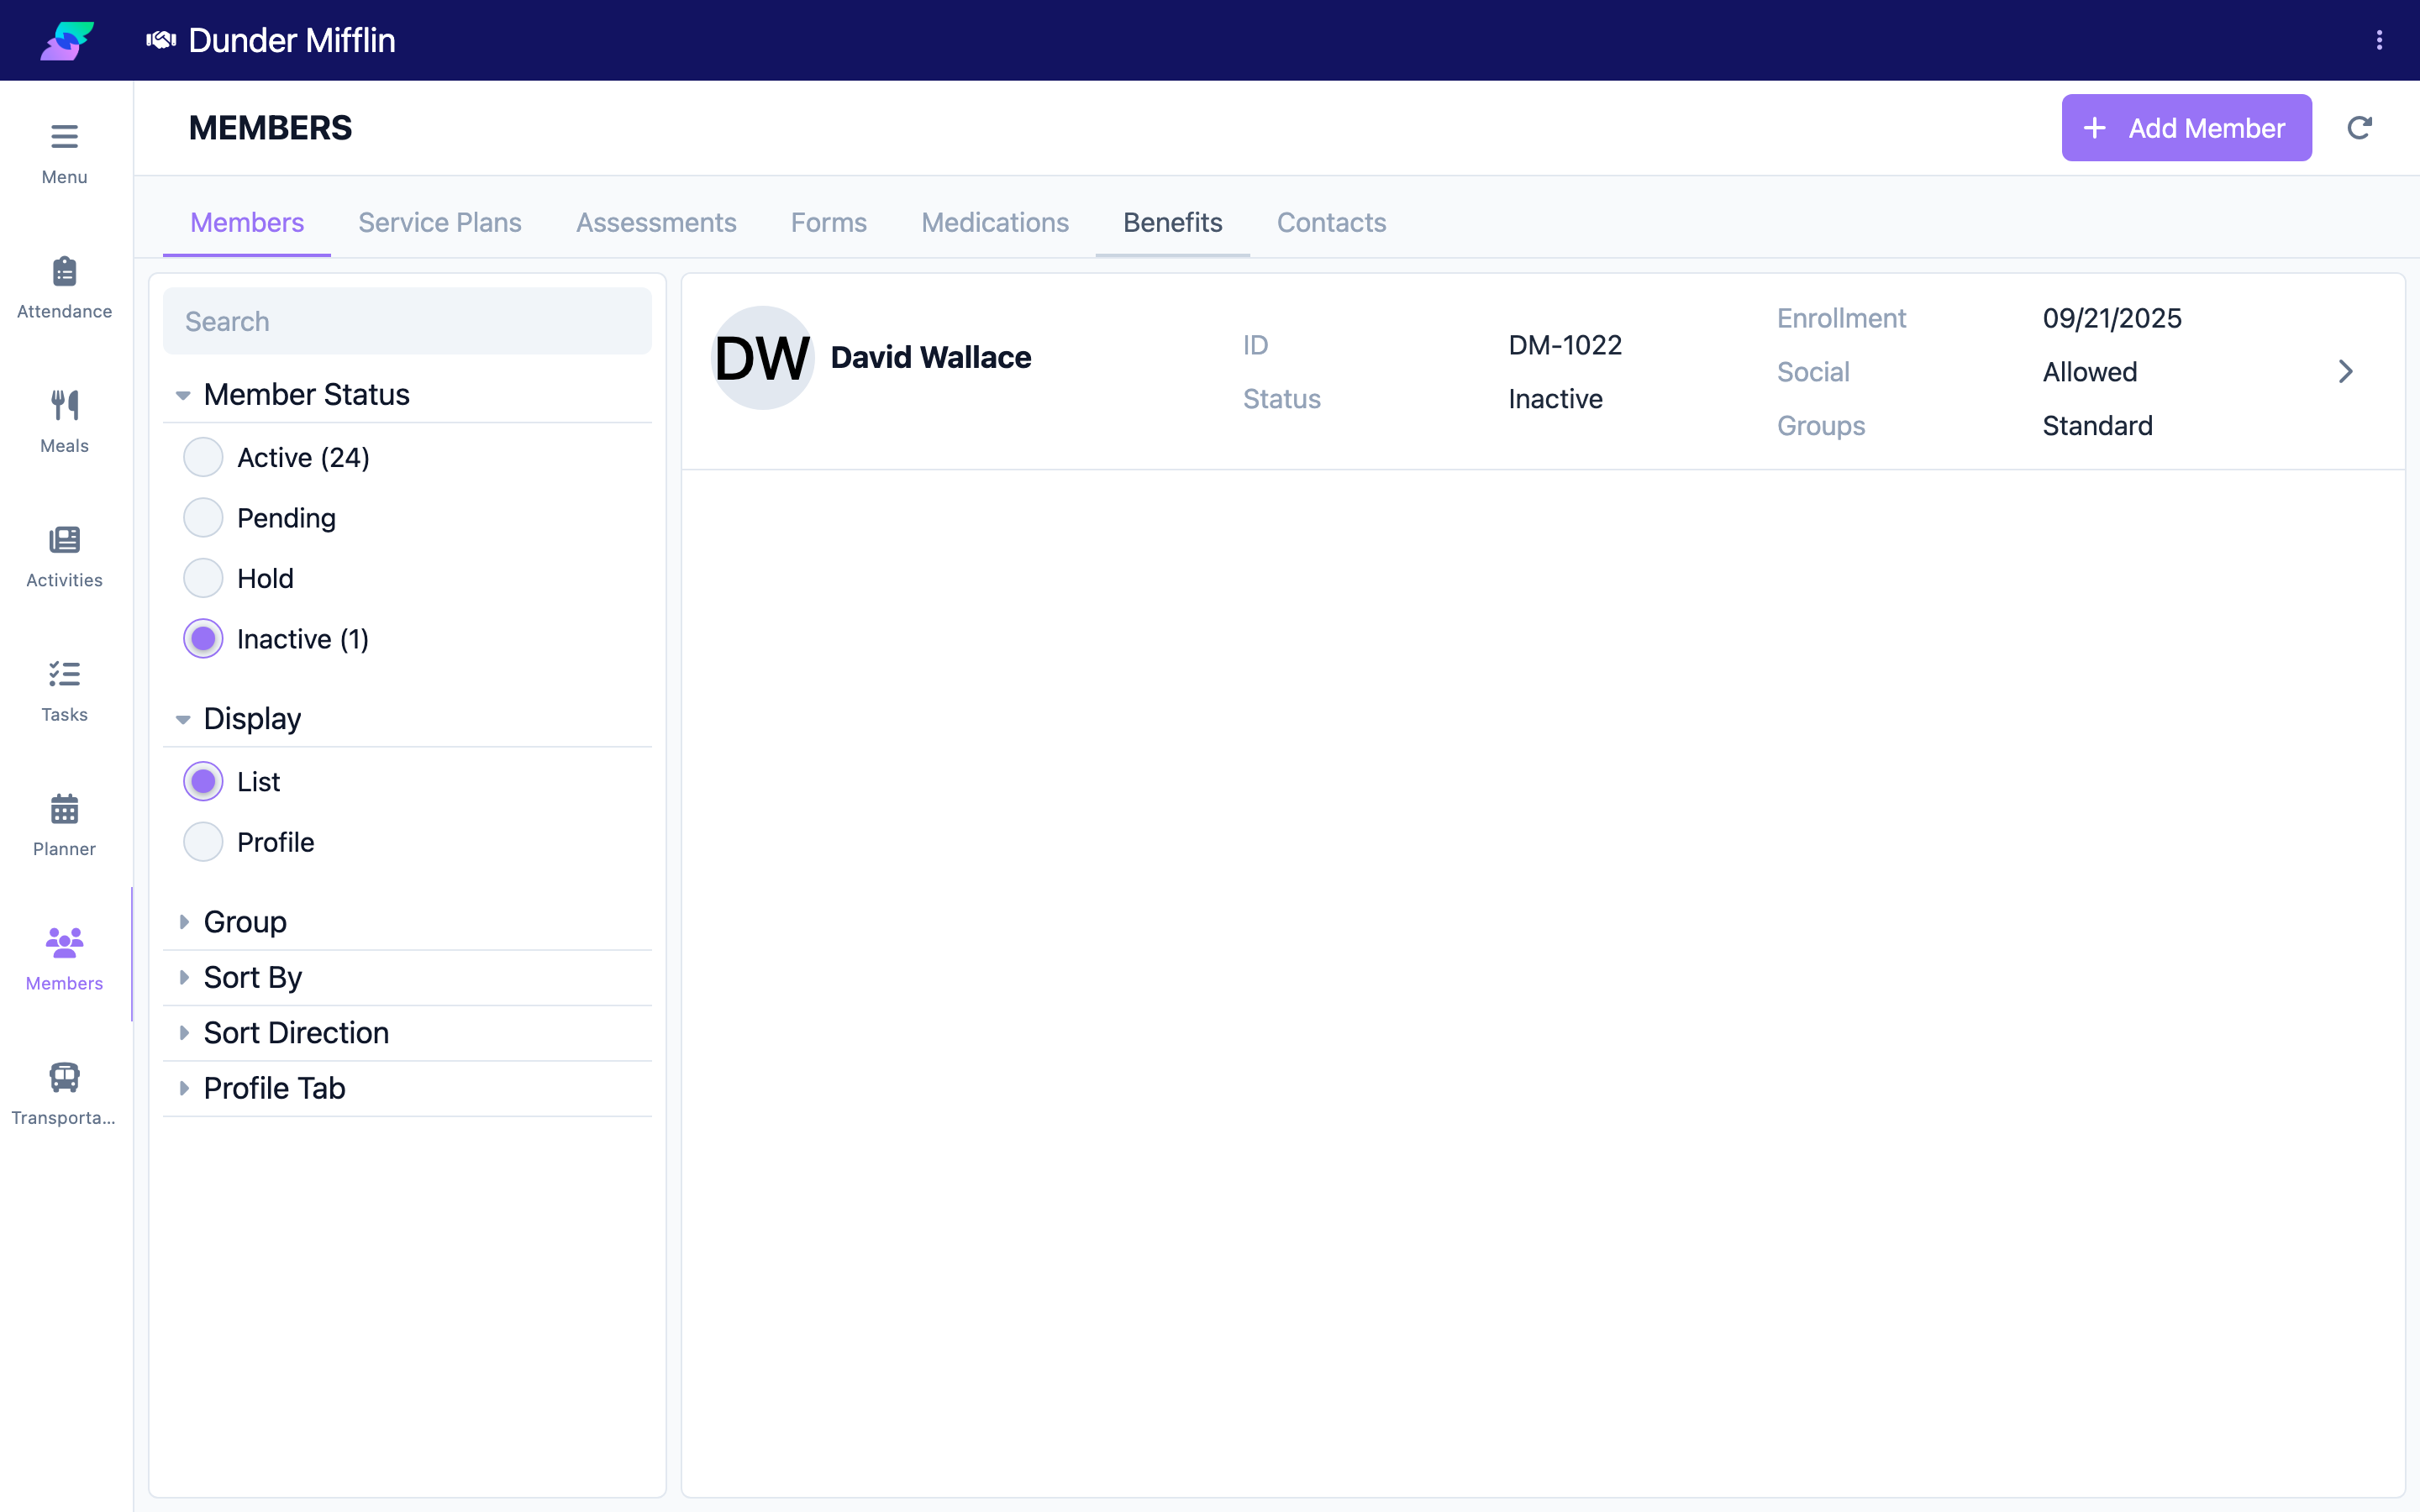Click the handshake icon beside Dunder Mifflin
Image resolution: width=2420 pixels, height=1512 pixels.
(x=161, y=40)
